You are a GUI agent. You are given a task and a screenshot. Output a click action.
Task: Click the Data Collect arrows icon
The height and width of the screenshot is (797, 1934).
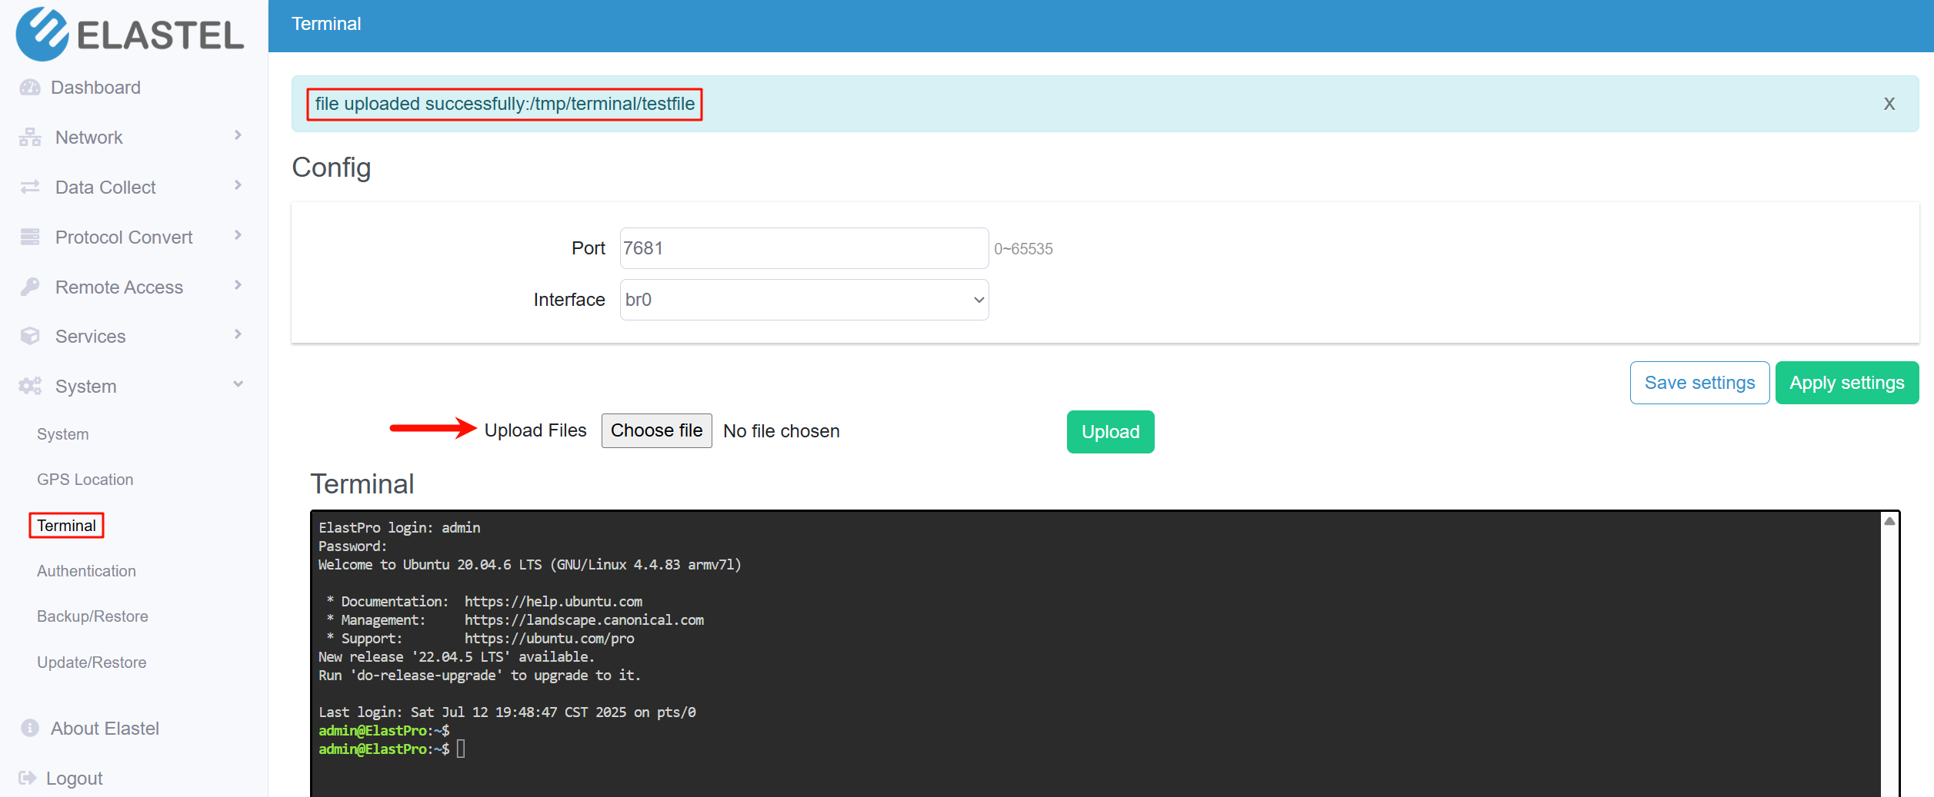pyautogui.click(x=30, y=188)
